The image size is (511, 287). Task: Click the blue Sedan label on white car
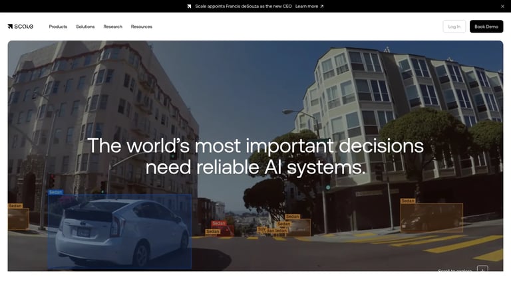click(x=55, y=192)
